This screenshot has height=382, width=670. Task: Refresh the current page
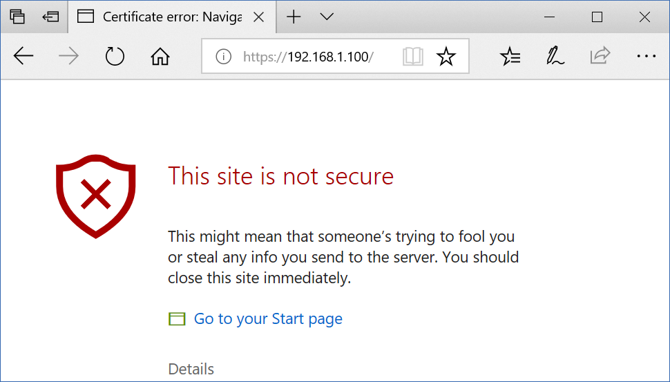(x=114, y=57)
